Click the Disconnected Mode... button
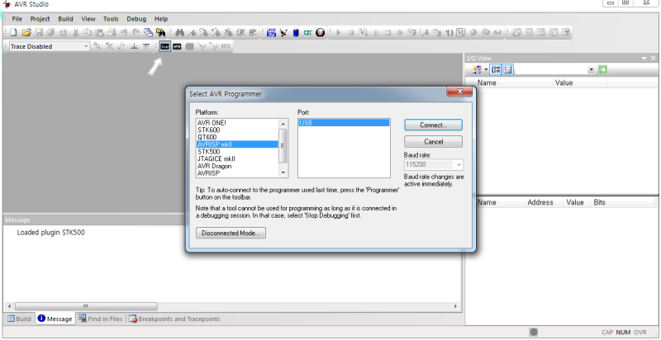 pos(231,233)
